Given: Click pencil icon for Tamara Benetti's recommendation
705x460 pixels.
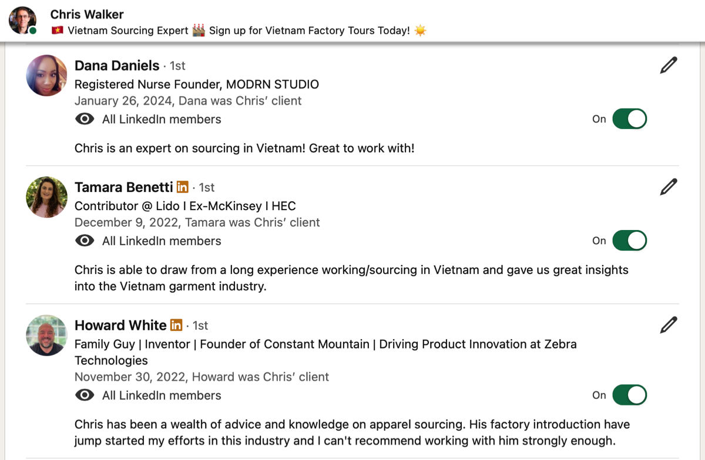Looking at the screenshot, I should pyautogui.click(x=669, y=187).
